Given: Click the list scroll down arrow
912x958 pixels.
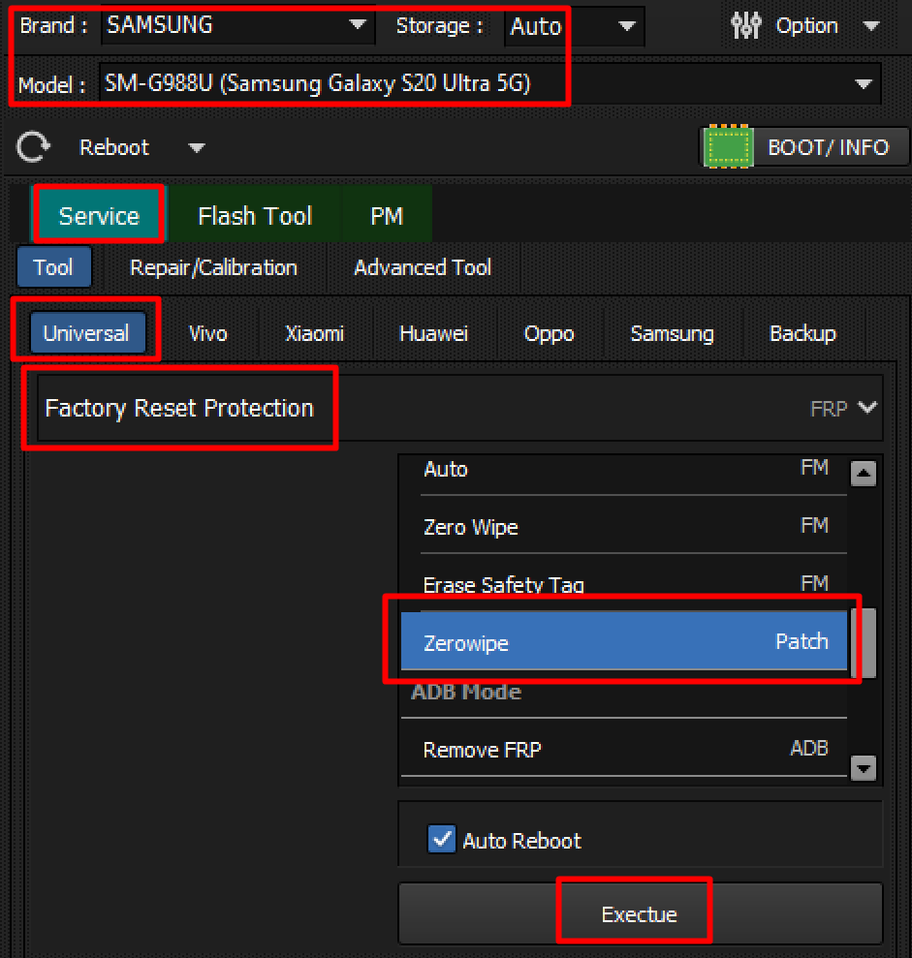Looking at the screenshot, I should 864,768.
